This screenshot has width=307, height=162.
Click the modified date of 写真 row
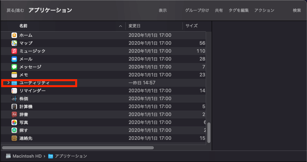click(150, 122)
